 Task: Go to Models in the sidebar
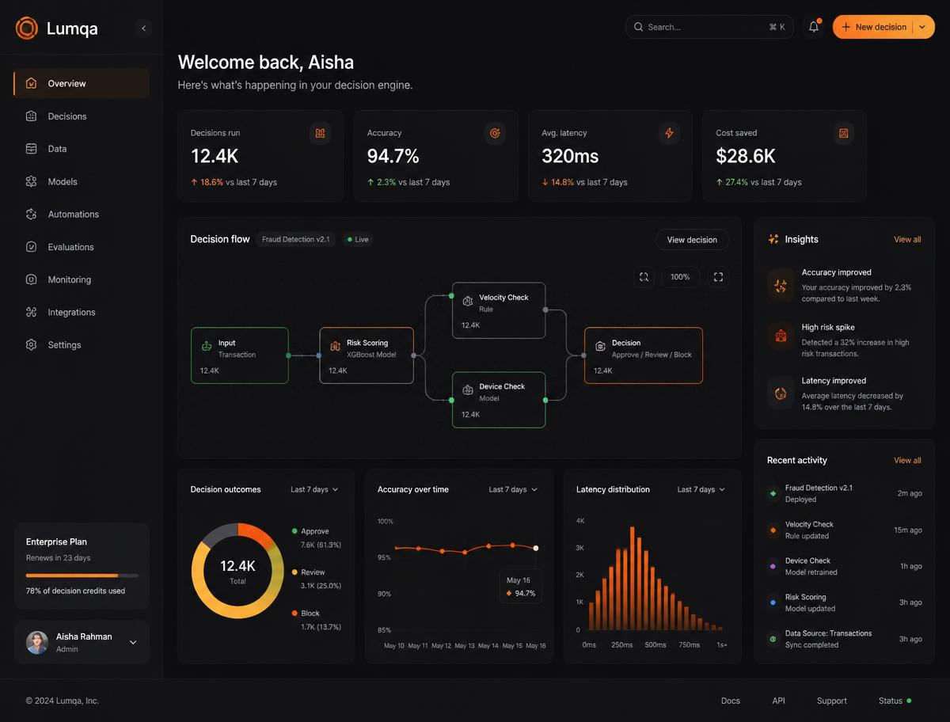pyautogui.click(x=82, y=181)
